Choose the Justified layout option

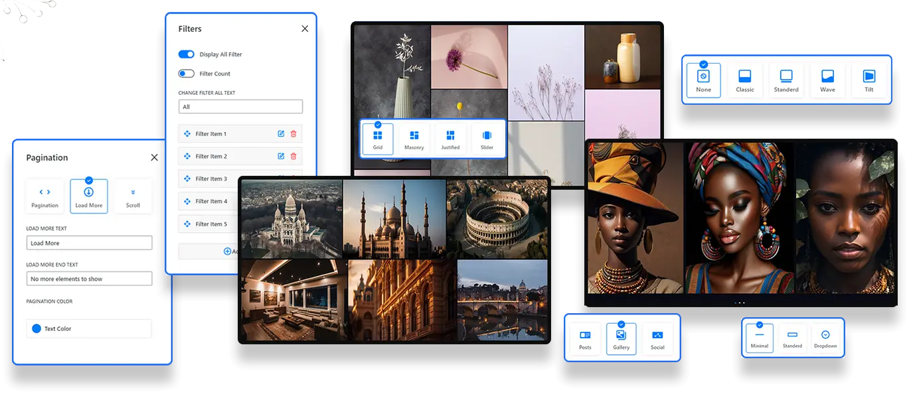click(450, 136)
